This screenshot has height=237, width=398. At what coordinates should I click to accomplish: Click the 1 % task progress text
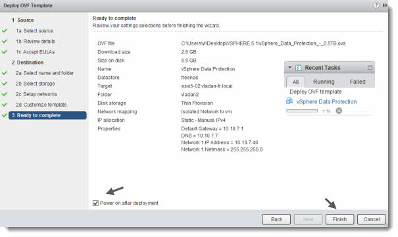pos(326,111)
